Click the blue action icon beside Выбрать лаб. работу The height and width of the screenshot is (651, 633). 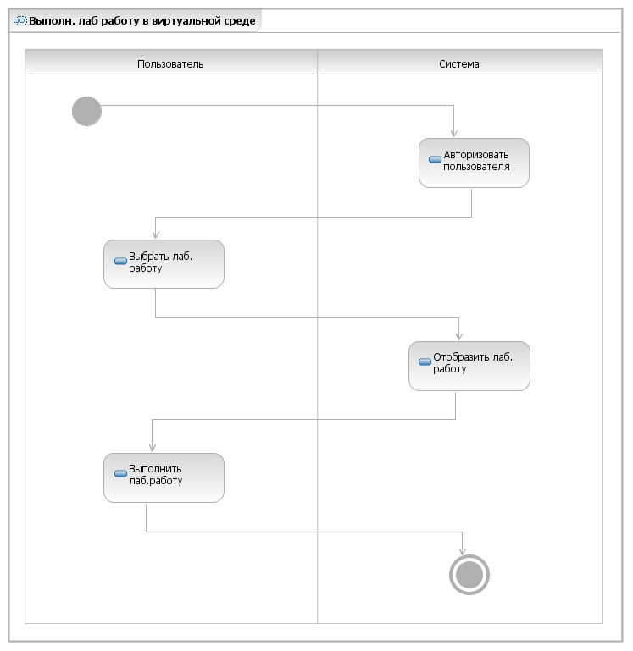point(120,261)
